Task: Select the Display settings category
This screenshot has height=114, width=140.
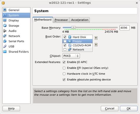Action: click(x=16, y=20)
